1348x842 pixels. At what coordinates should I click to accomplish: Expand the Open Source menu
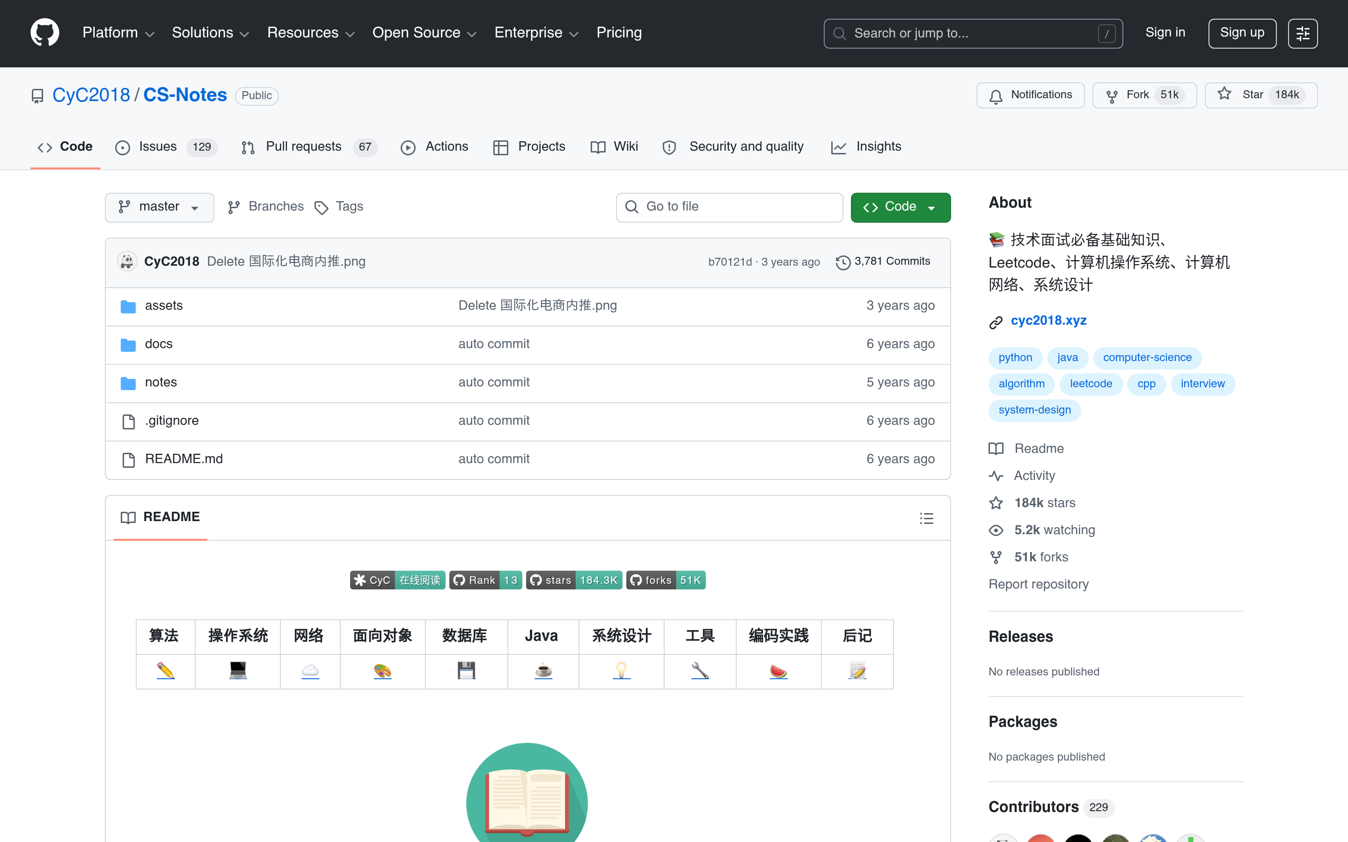click(x=425, y=33)
